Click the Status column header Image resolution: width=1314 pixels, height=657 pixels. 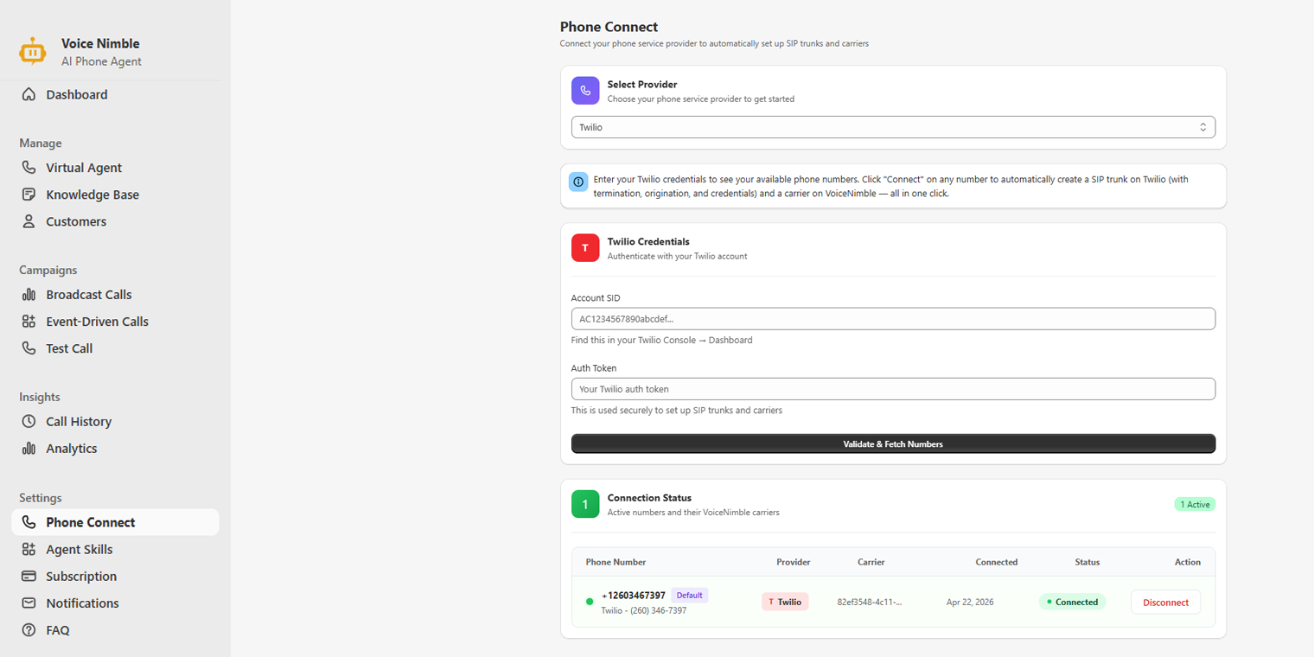click(x=1088, y=562)
